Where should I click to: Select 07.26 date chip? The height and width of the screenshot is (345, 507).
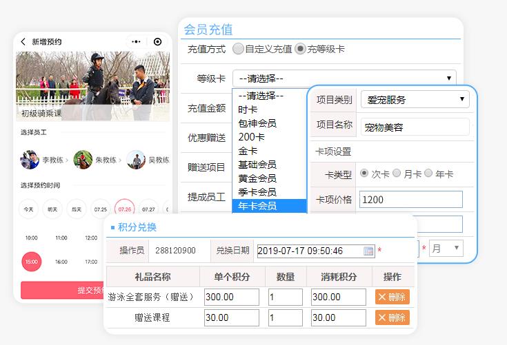[124, 209]
